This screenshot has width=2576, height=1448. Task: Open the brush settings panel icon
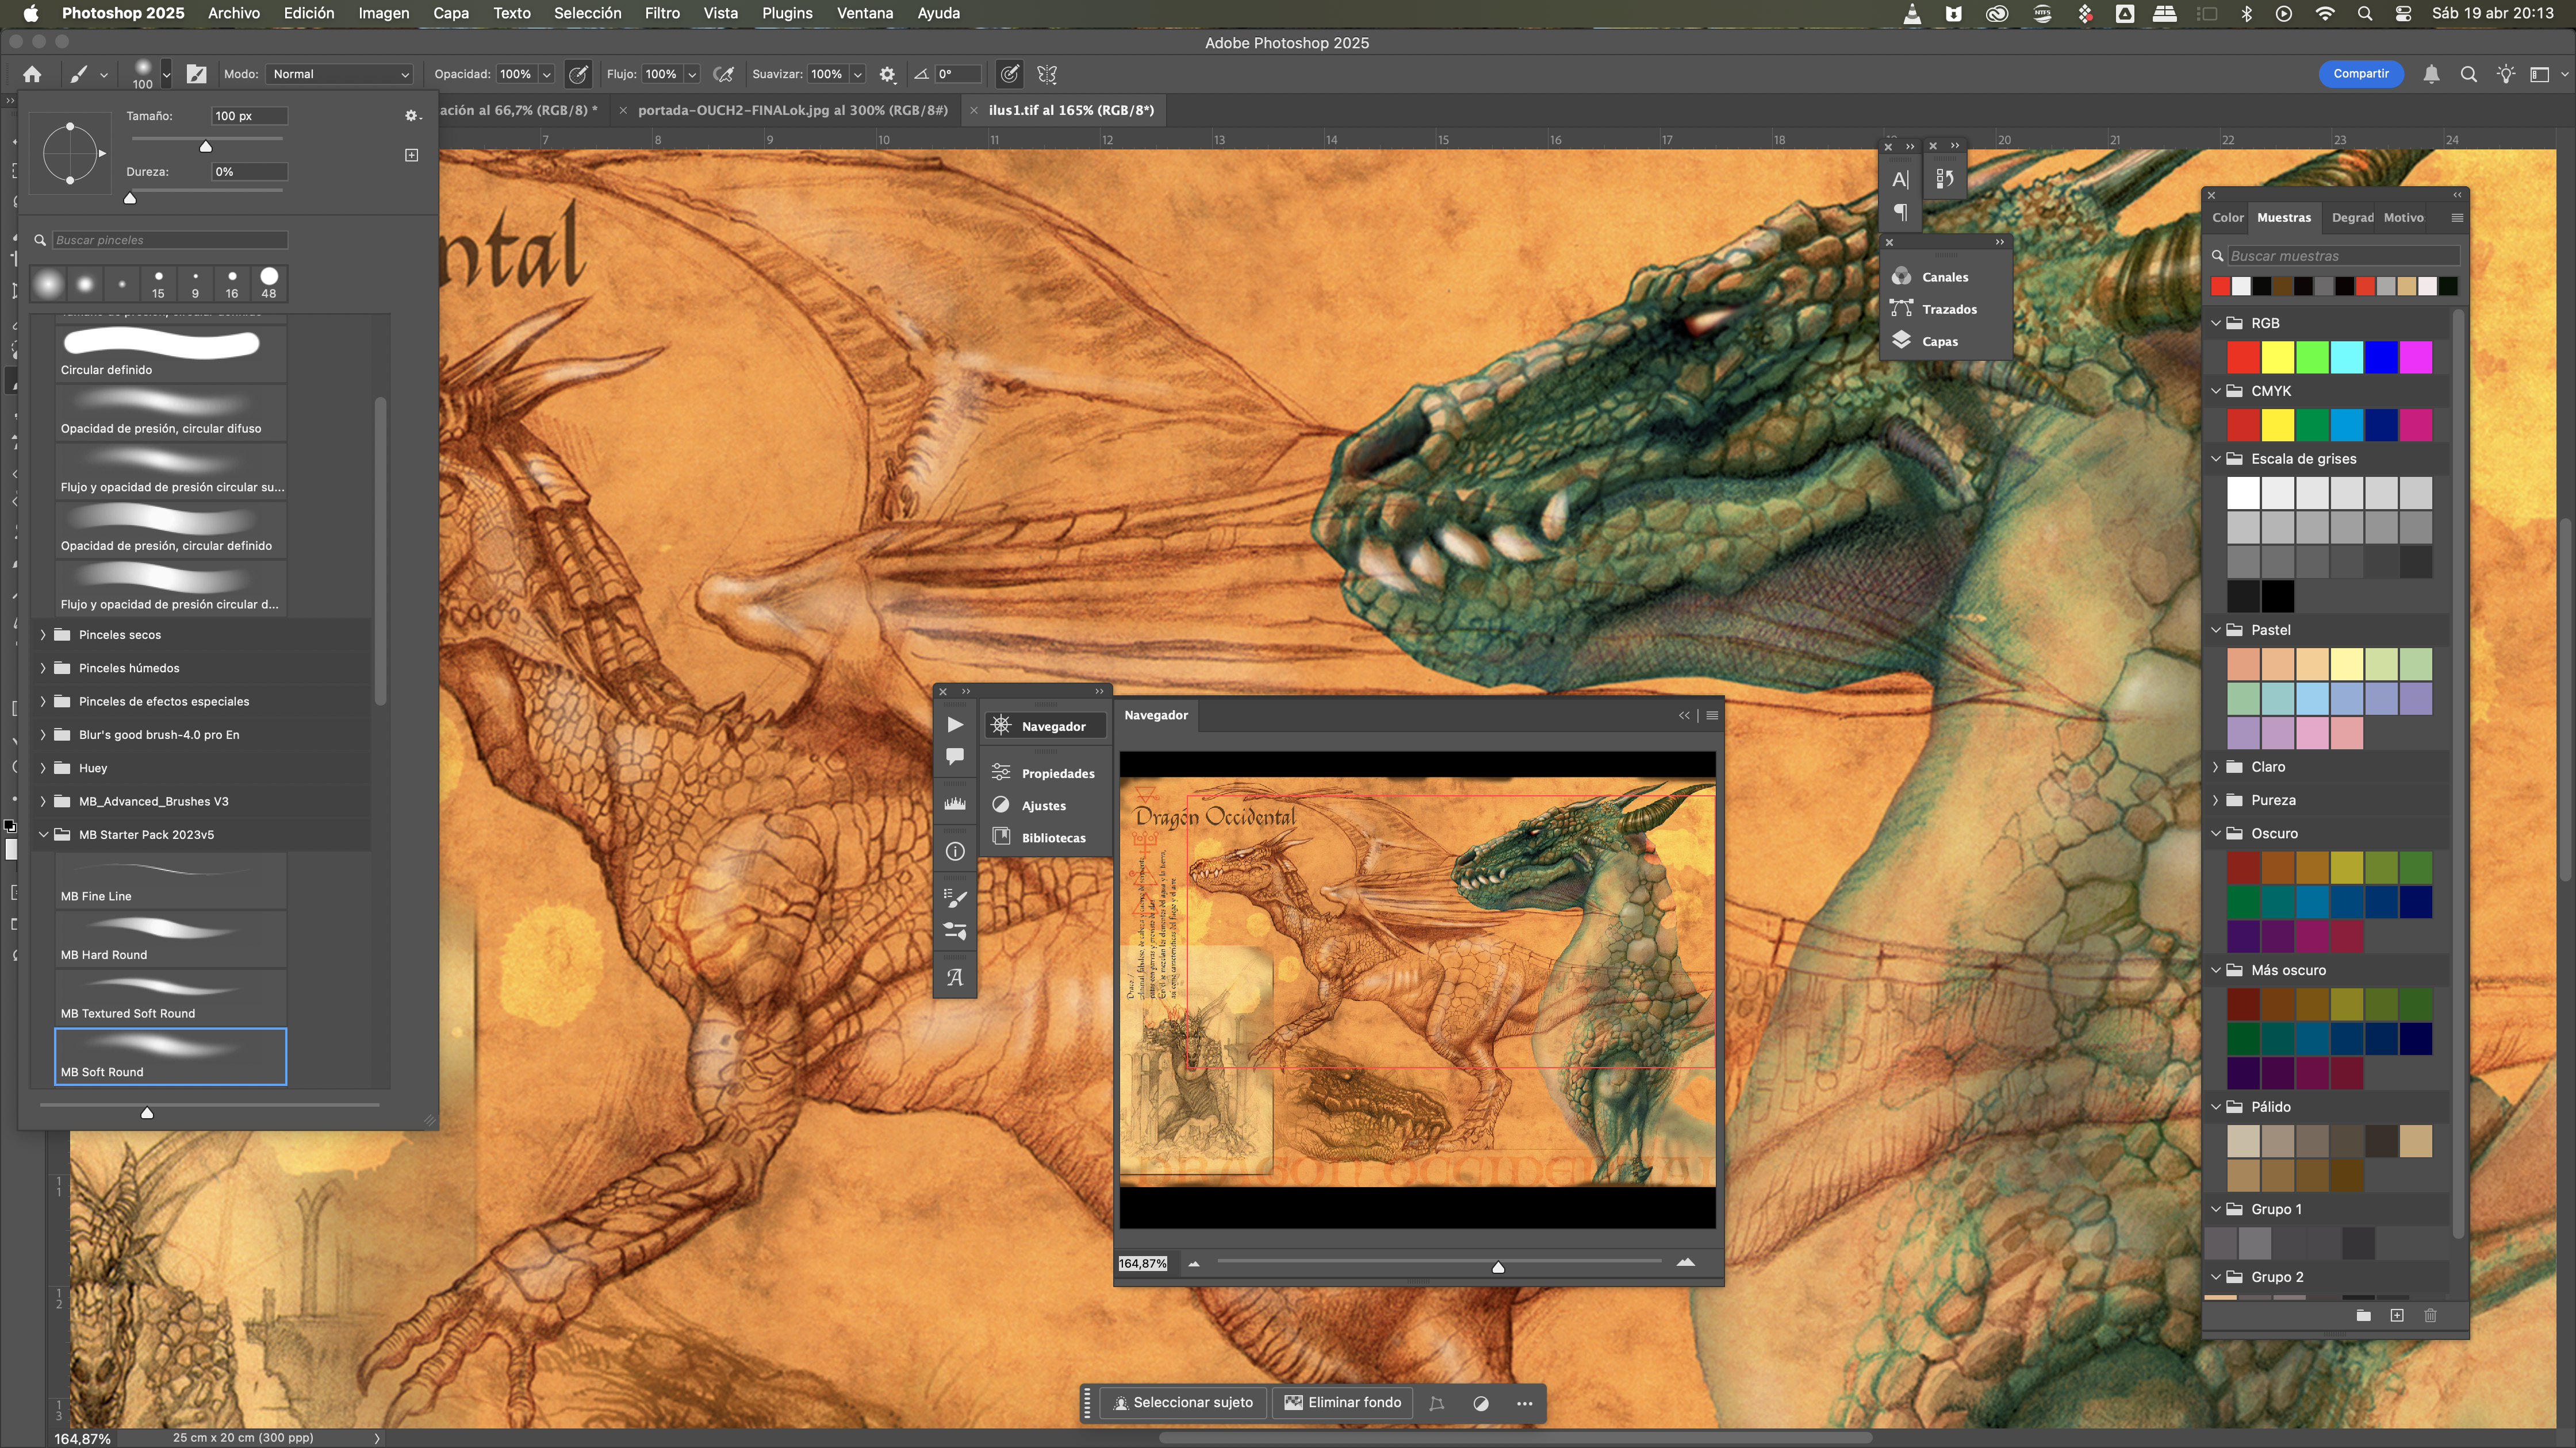(196, 74)
